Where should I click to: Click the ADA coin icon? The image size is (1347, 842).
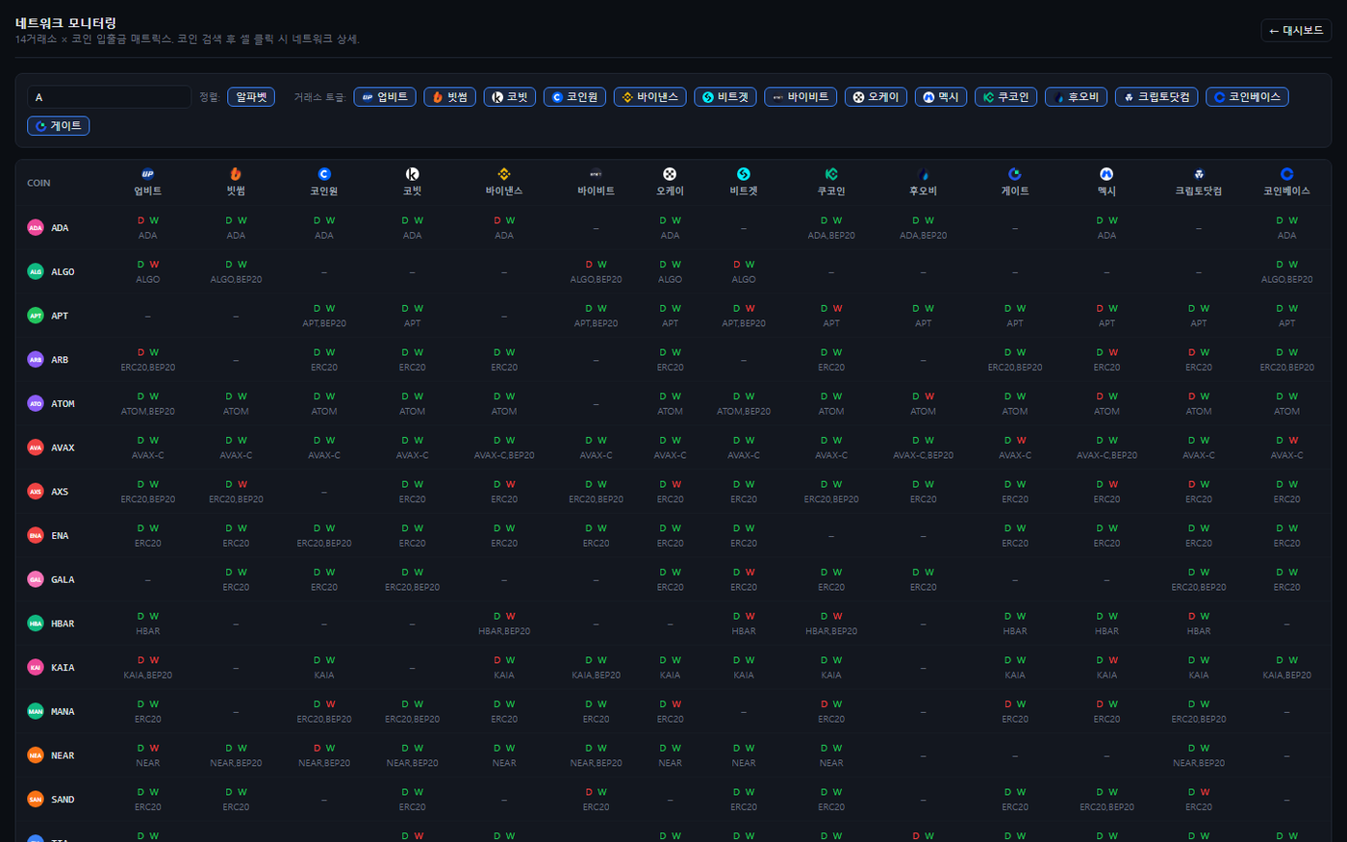36,228
